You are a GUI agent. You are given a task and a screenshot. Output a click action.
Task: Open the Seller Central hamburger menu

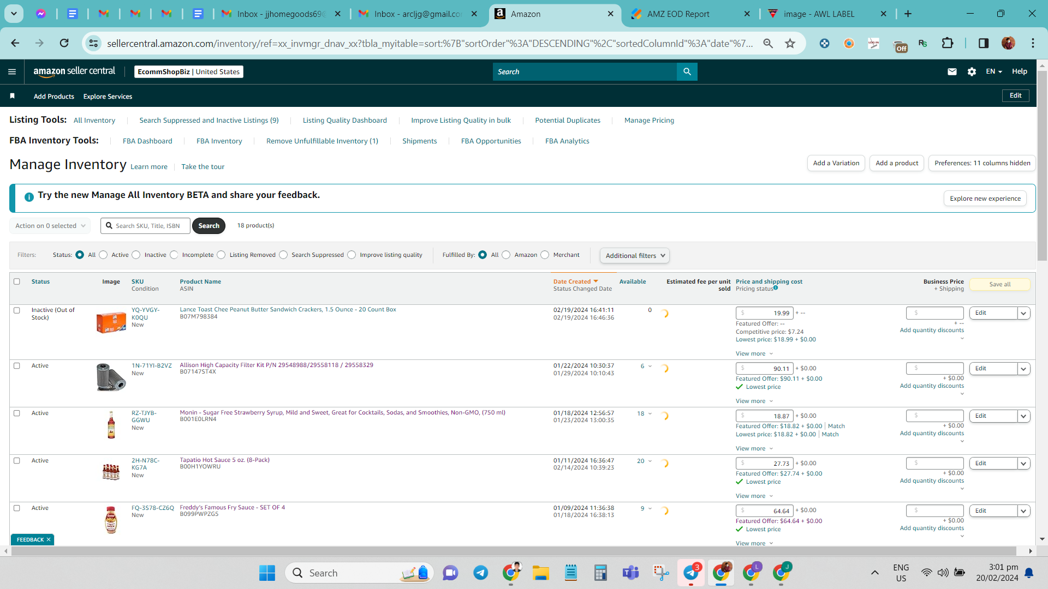[x=12, y=71]
